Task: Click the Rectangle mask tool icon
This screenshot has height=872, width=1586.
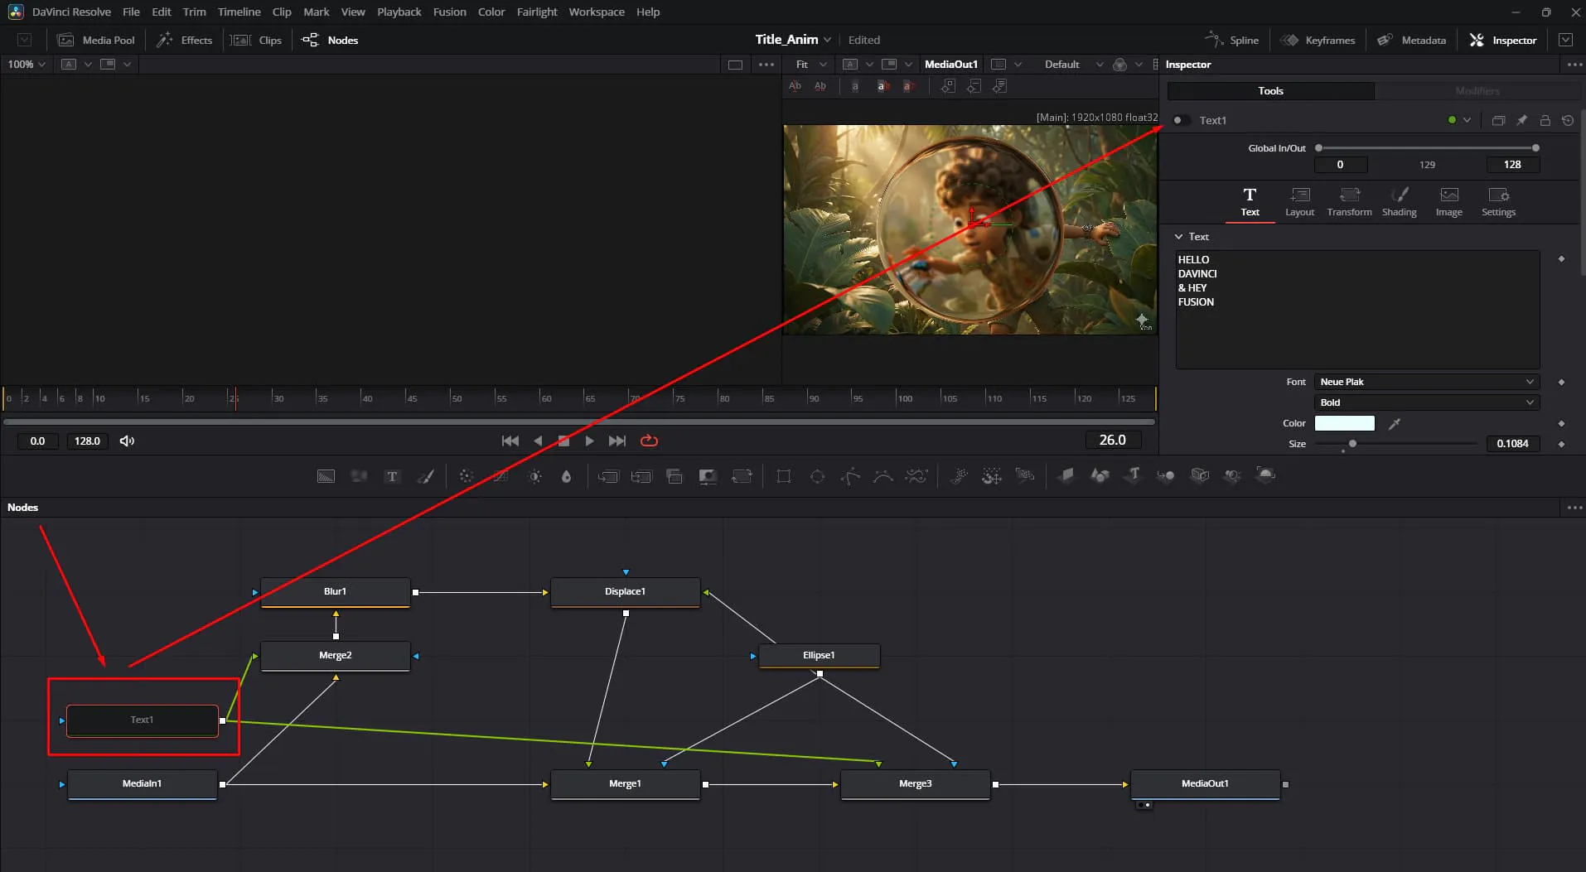Action: pos(783,476)
